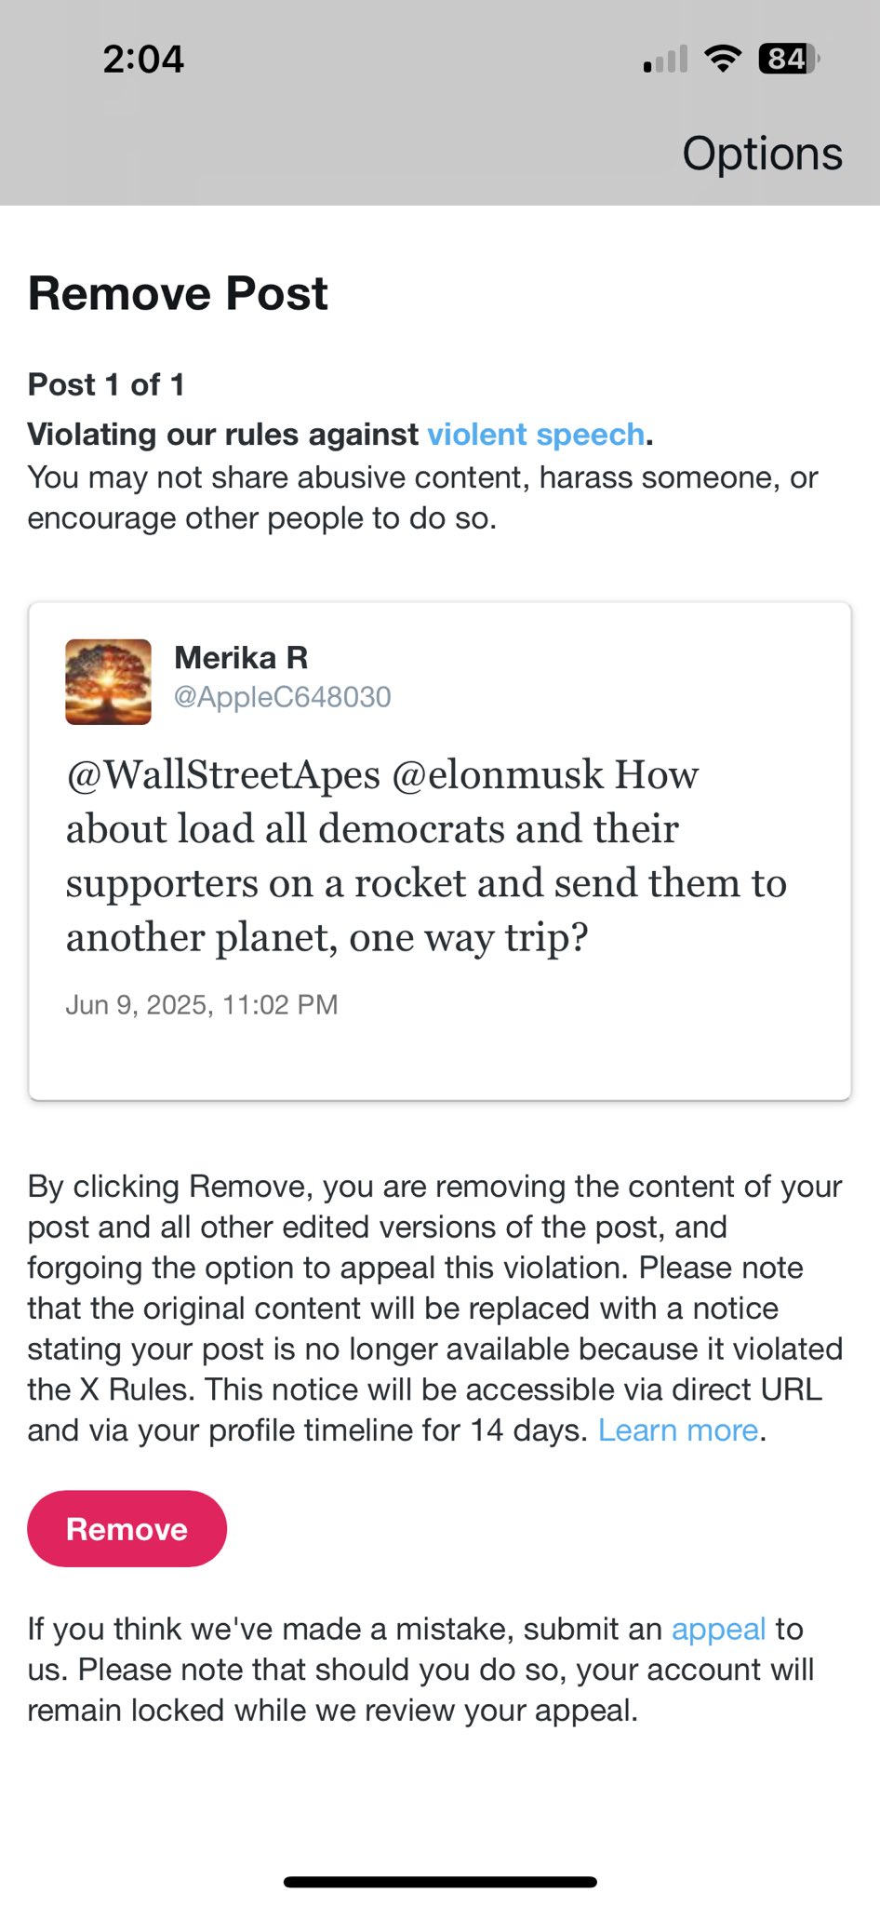This screenshot has width=880, height=1906.
Task: Tap the home indicator bar
Action: coord(440,1882)
